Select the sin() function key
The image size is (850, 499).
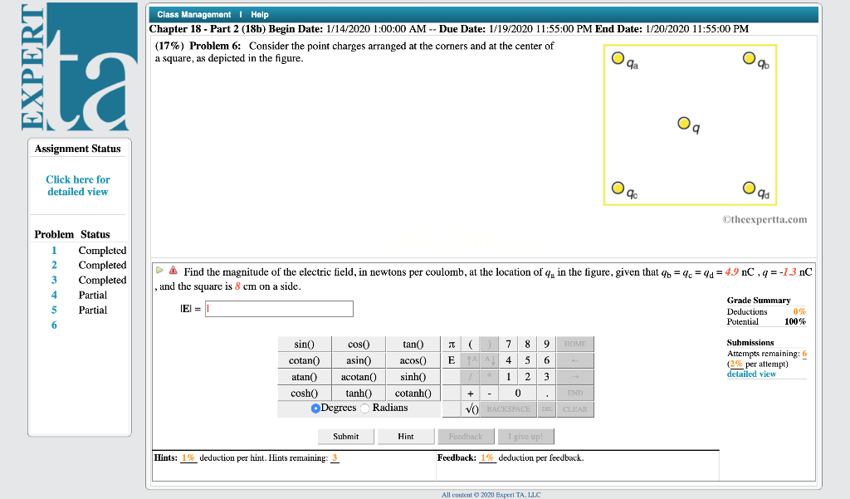pyautogui.click(x=304, y=344)
